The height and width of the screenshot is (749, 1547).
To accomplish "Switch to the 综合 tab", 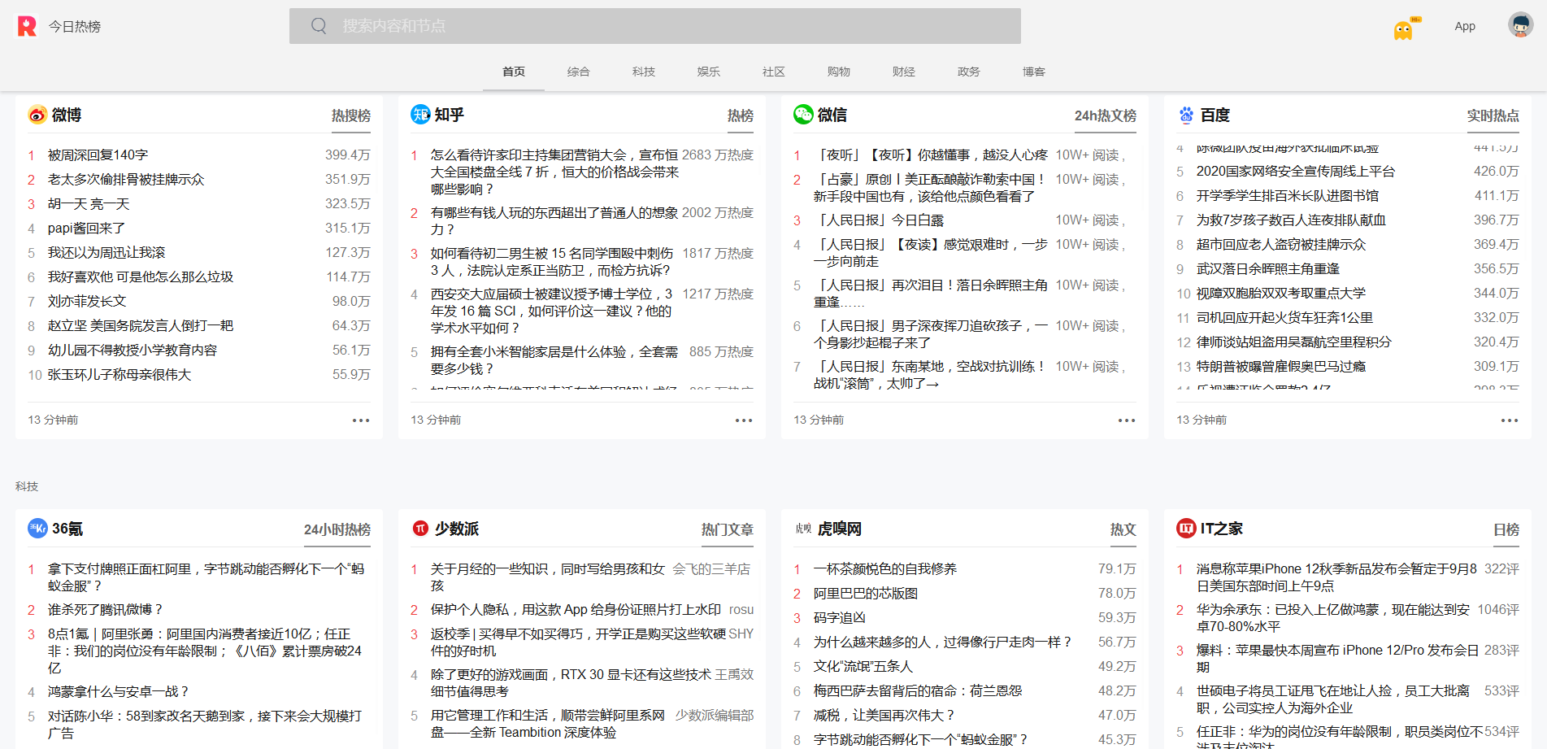I will click(579, 72).
